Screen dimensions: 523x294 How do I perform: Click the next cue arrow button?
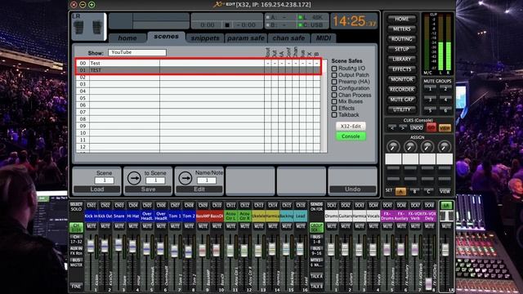pos(403,128)
